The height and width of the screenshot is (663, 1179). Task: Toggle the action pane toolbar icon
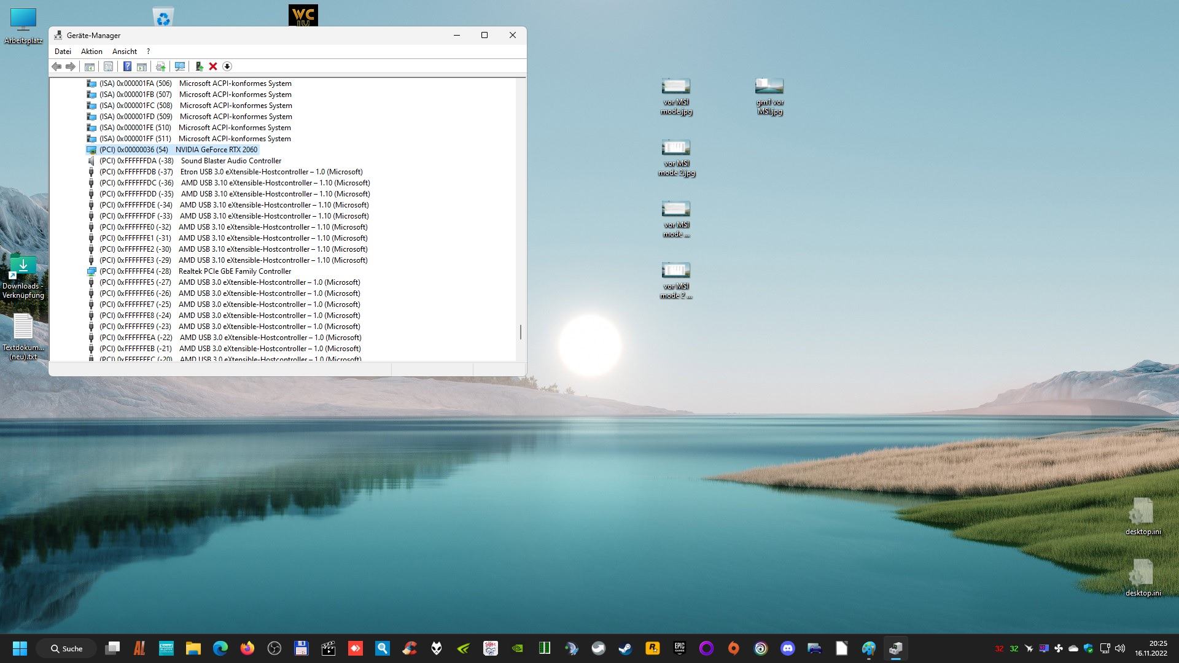142,66
